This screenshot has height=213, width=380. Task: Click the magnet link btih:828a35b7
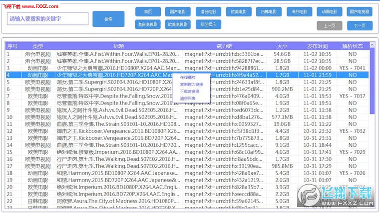pos(224,187)
